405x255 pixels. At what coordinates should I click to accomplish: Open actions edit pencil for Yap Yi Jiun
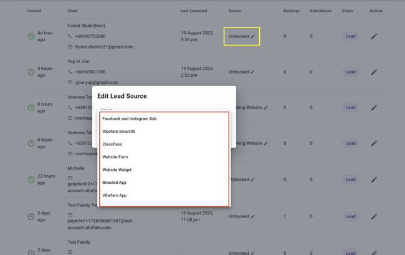point(374,72)
